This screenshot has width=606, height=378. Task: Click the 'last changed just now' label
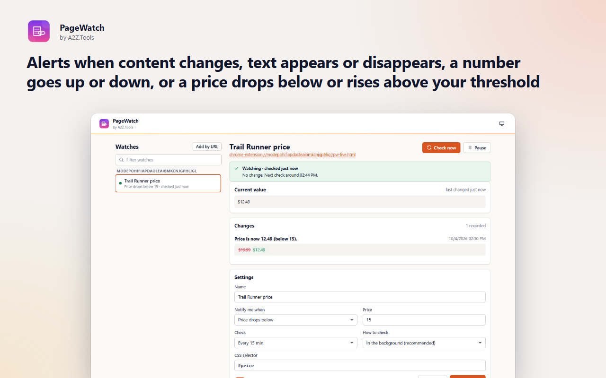point(466,189)
